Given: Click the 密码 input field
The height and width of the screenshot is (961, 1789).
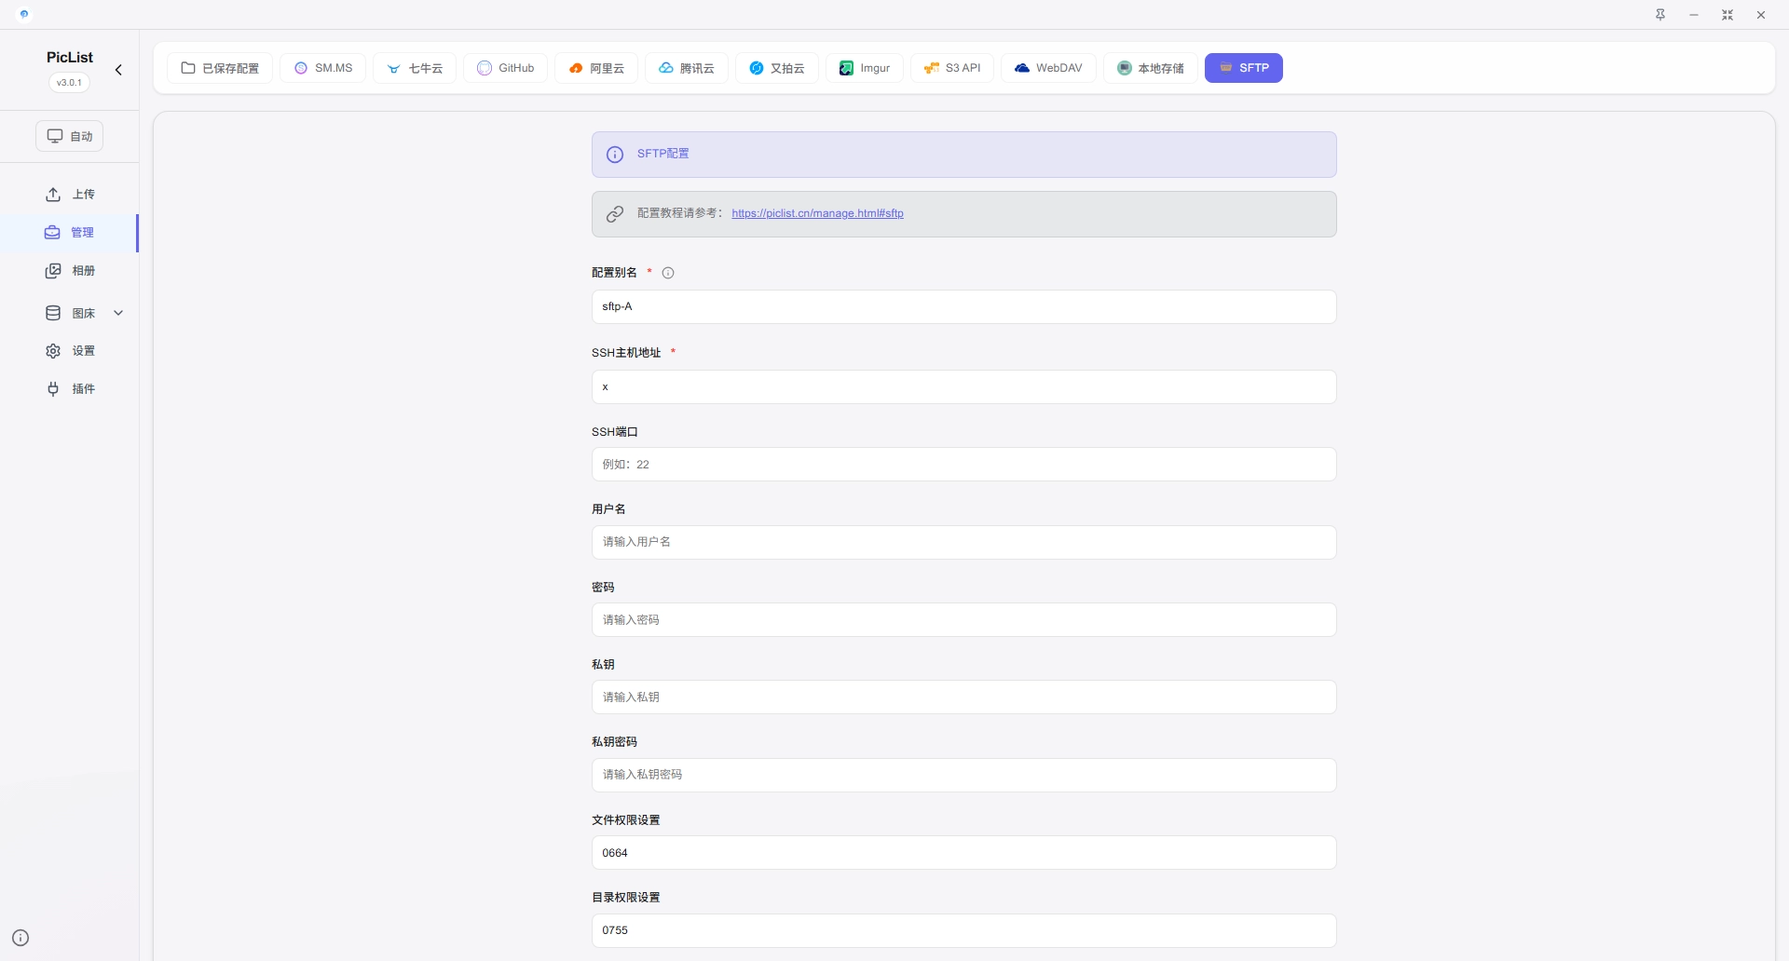Looking at the screenshot, I should pos(964,620).
